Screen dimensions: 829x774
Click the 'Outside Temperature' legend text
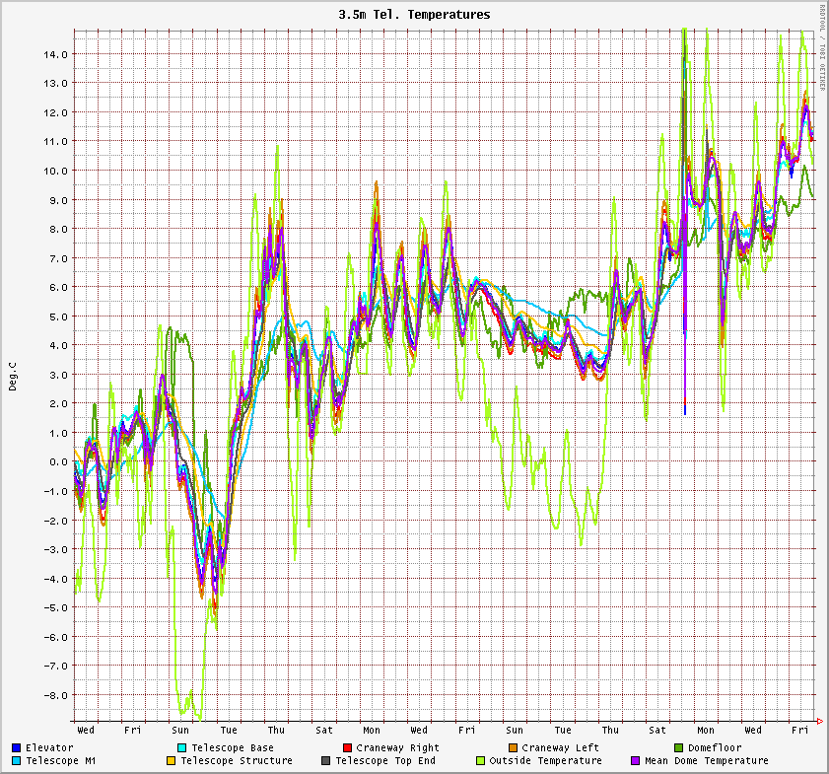coord(545,761)
